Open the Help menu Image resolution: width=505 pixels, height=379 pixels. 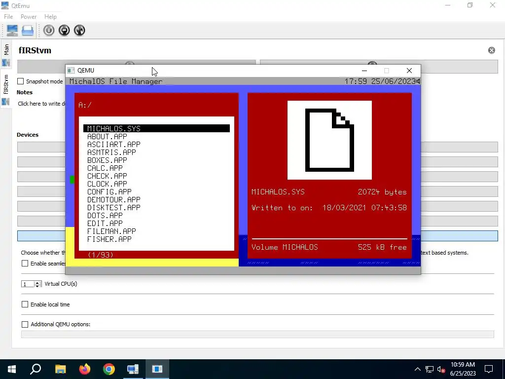(50, 17)
